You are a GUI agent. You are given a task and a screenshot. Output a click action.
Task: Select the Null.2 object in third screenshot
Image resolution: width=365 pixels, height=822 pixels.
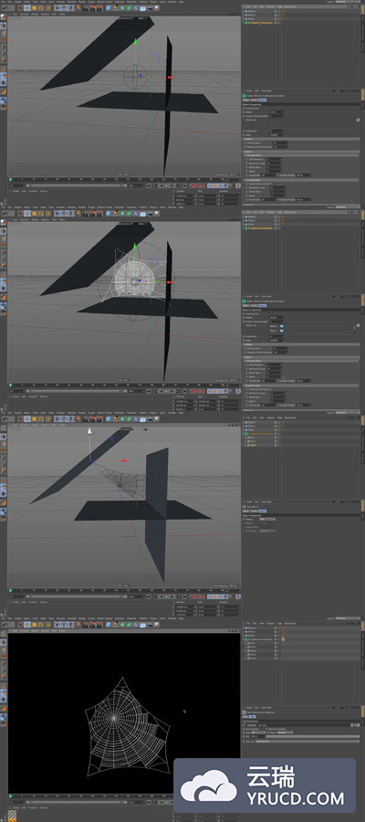click(253, 445)
